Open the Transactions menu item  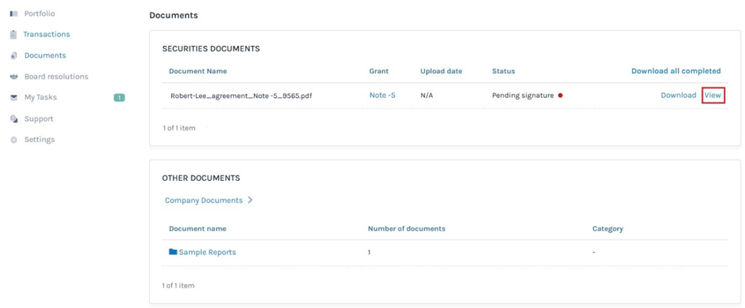pos(47,34)
